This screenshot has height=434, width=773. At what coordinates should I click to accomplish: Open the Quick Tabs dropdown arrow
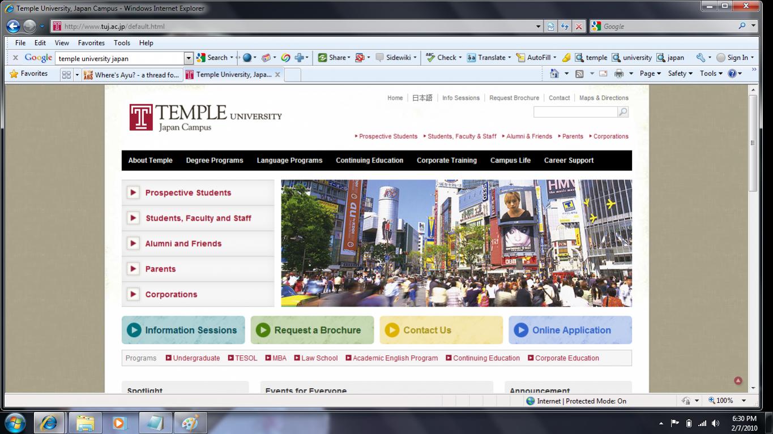pyautogui.click(x=77, y=75)
